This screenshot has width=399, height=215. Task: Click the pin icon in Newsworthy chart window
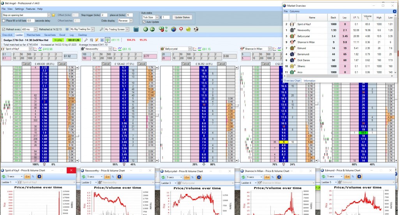pos(119,176)
